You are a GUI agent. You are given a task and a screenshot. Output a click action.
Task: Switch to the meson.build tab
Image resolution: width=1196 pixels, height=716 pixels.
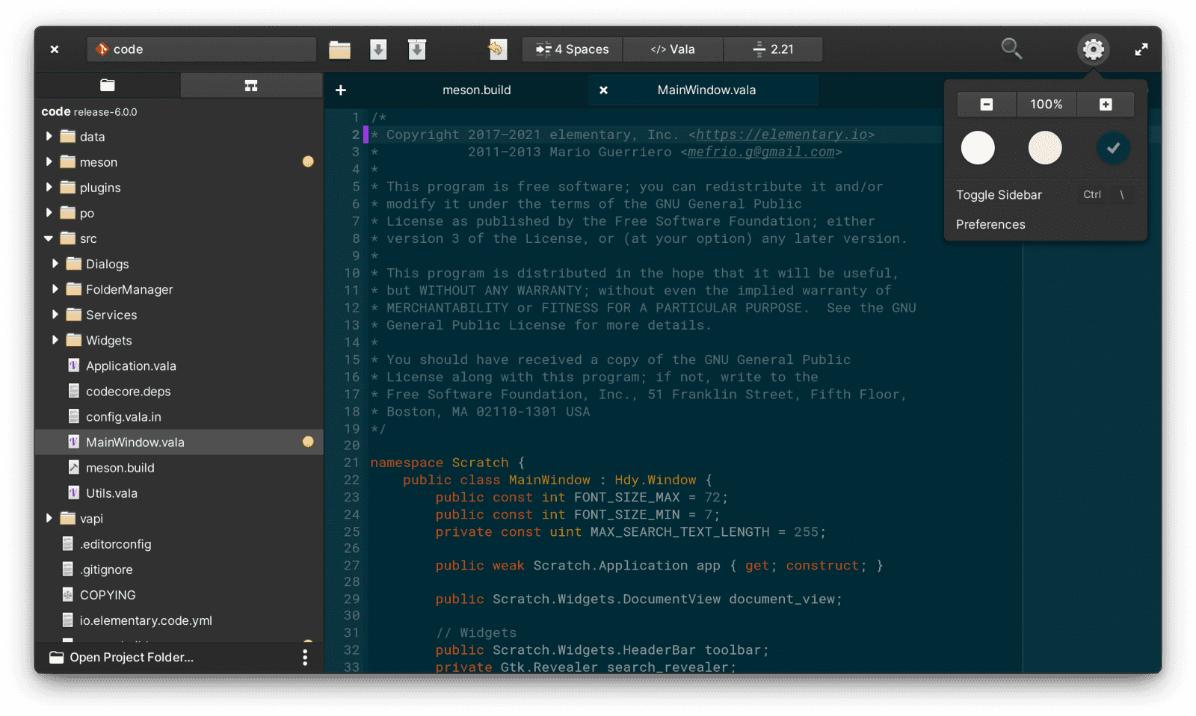[x=477, y=90]
